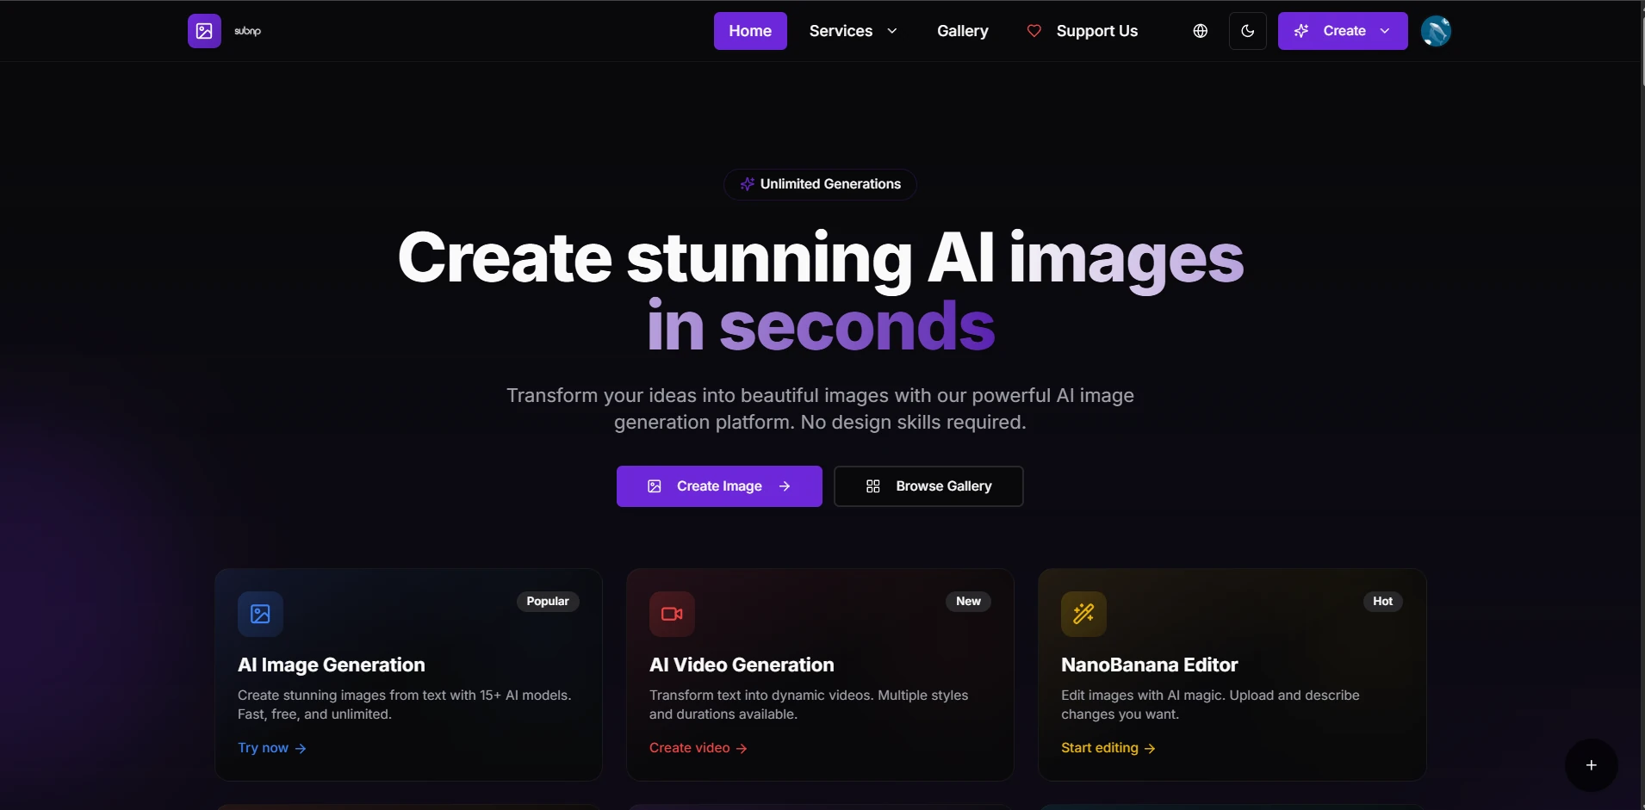Click the subnp brand text

[x=247, y=31]
